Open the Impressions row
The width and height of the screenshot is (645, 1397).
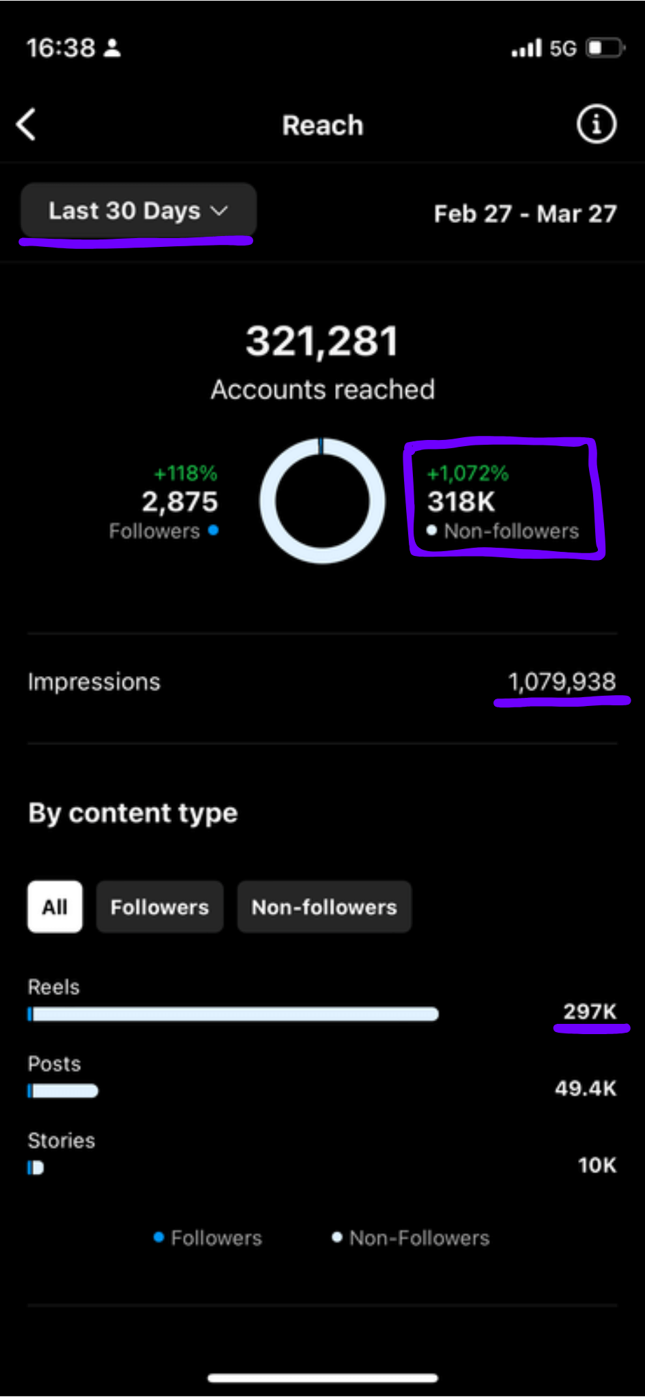coord(322,681)
